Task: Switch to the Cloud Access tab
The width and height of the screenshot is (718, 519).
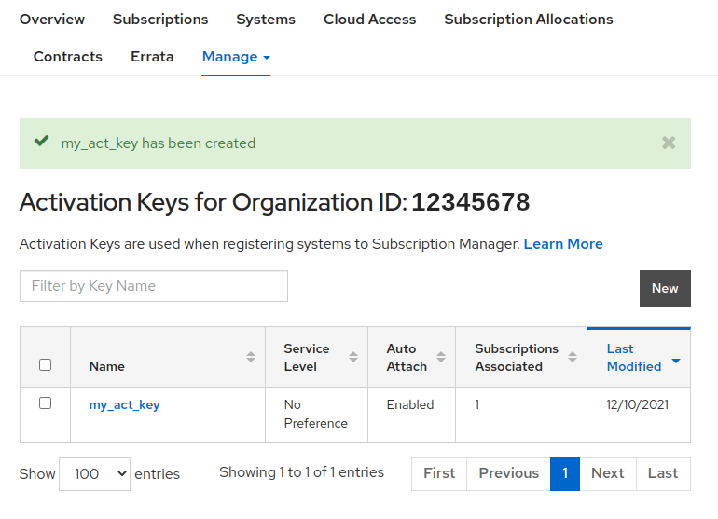Action: click(369, 20)
